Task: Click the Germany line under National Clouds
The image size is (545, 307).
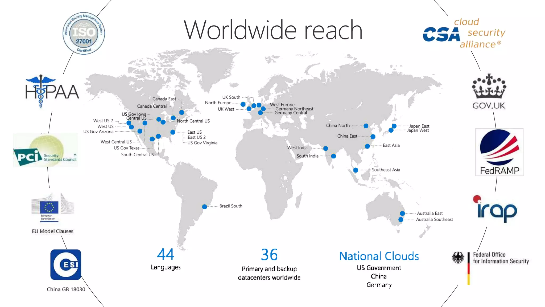Action: 379,285
